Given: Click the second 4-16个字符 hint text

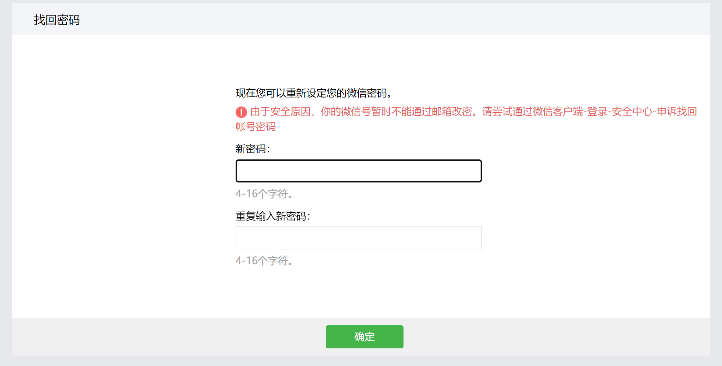Looking at the screenshot, I should (x=263, y=260).
